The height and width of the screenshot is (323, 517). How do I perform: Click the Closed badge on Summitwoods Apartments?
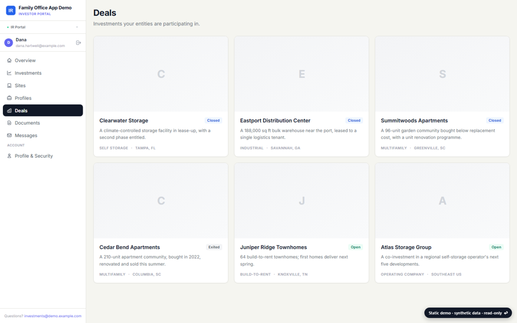tap(495, 120)
